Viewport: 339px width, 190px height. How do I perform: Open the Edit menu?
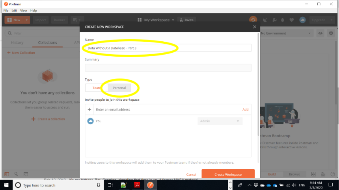point(14,10)
